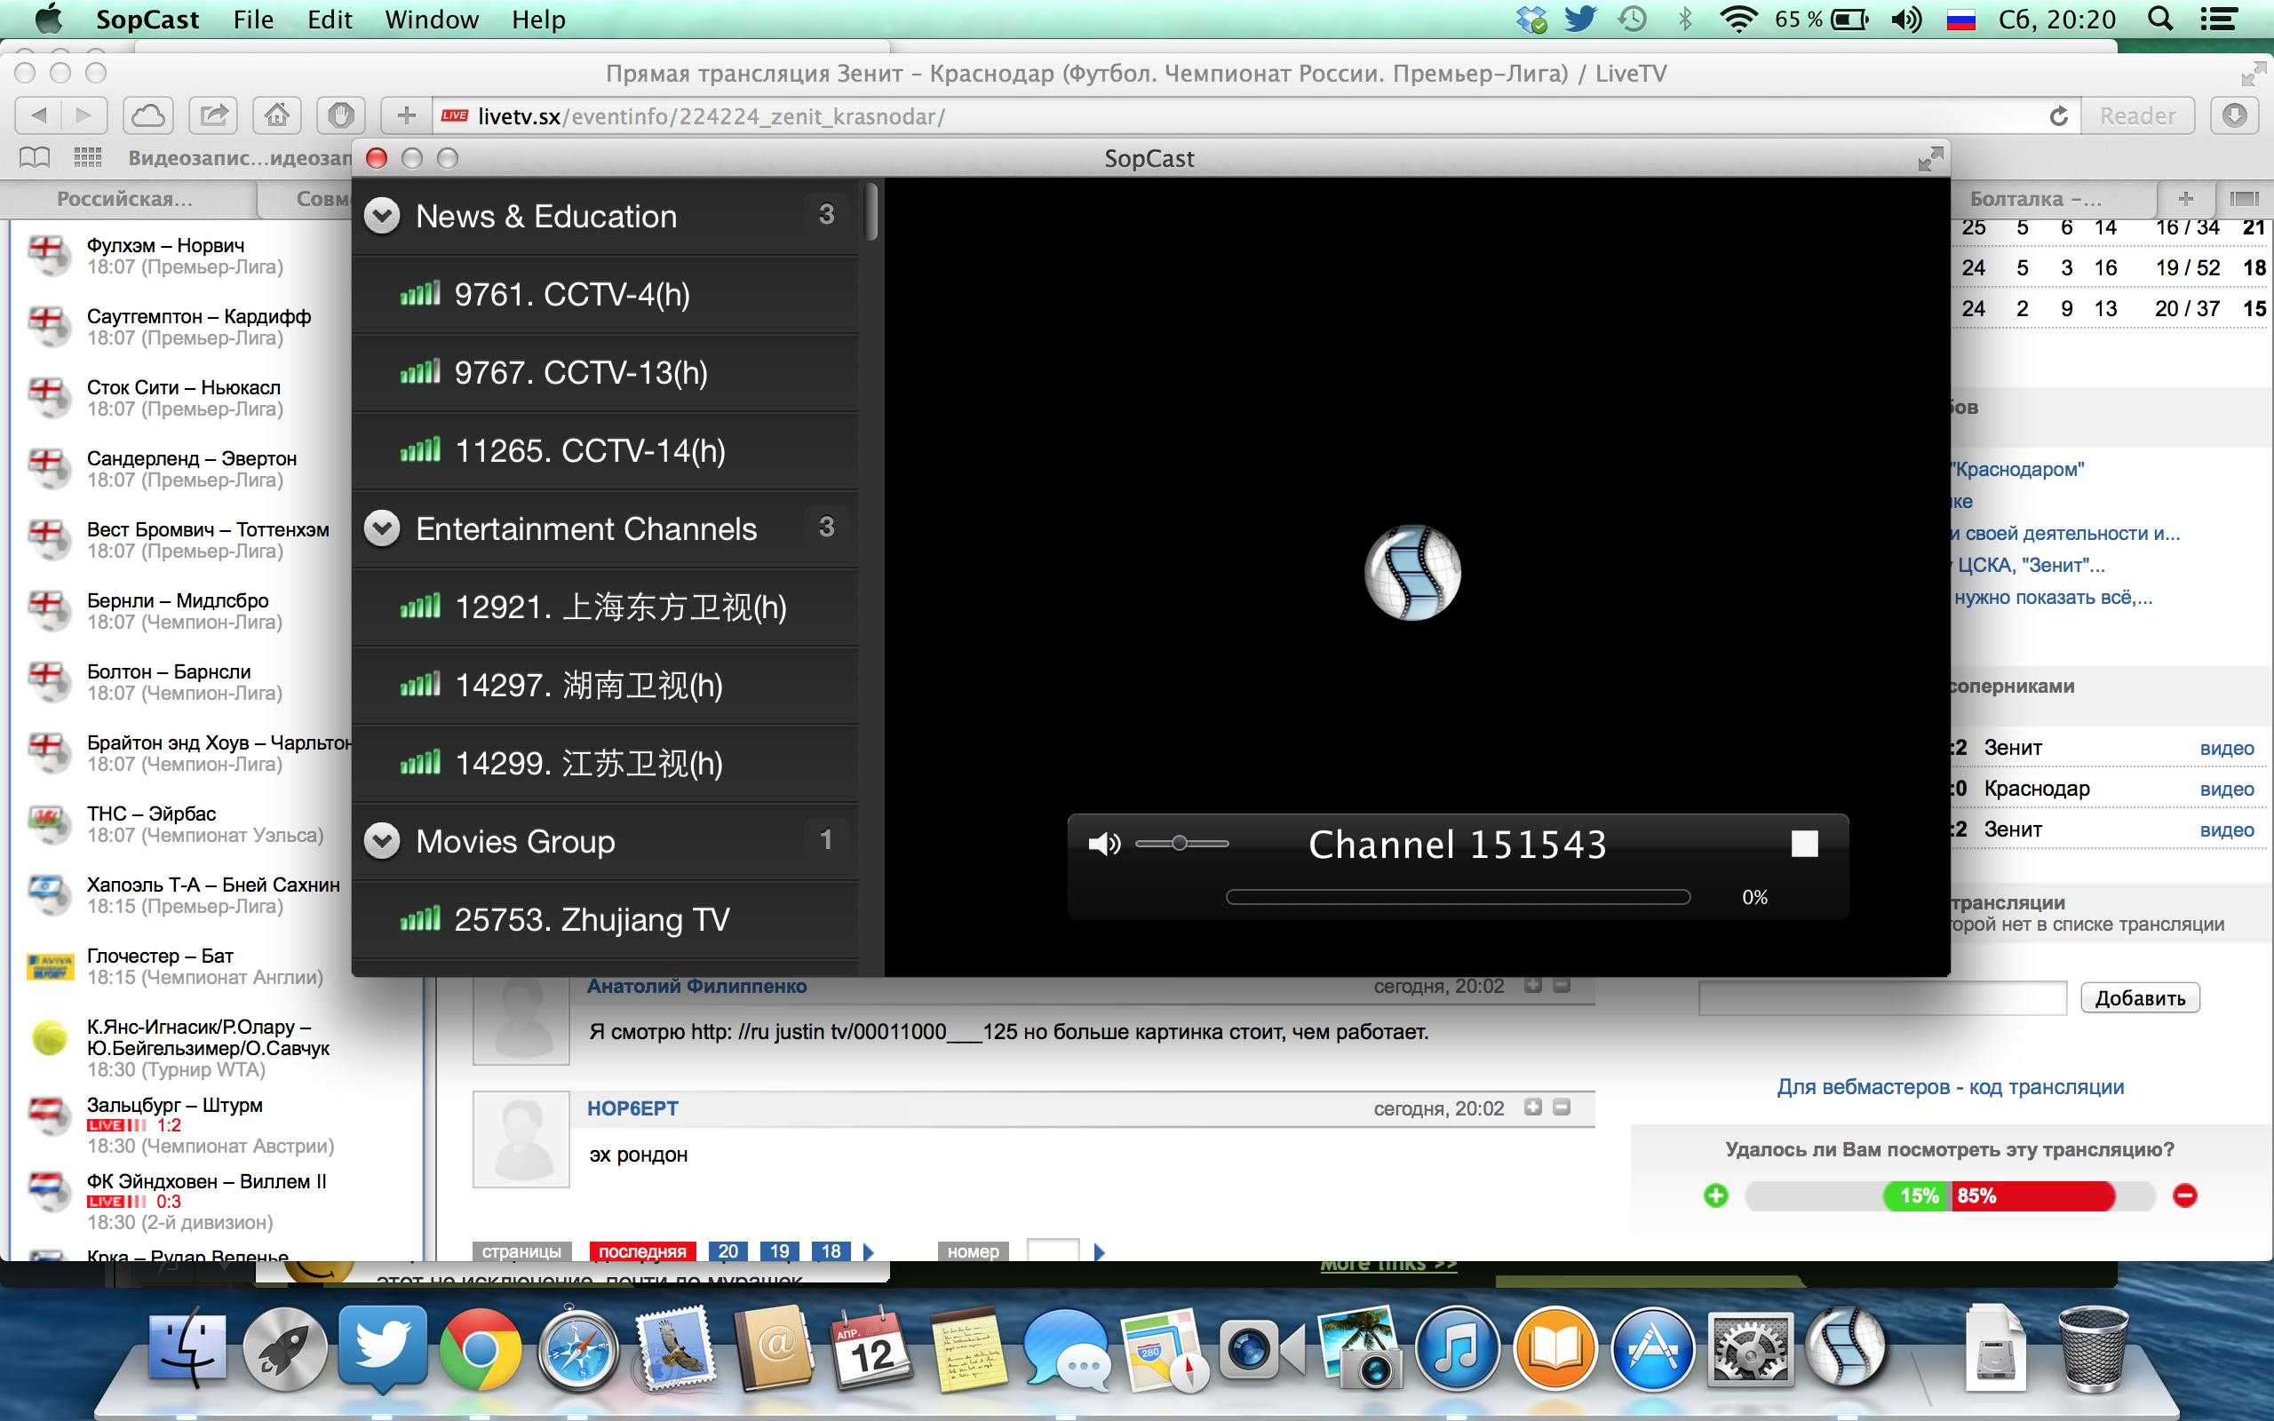Select channel 14299 Jiangsu TV
This screenshot has height=1421, width=2274.
(605, 763)
